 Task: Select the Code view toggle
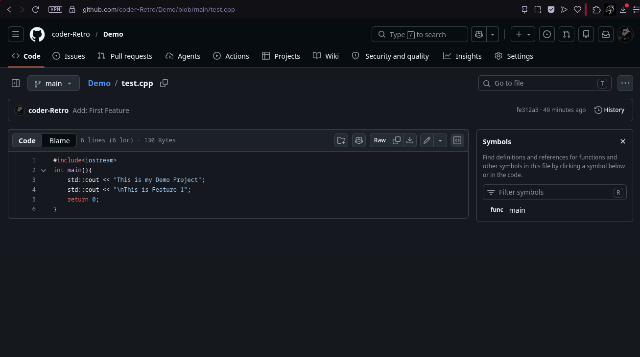[27, 141]
